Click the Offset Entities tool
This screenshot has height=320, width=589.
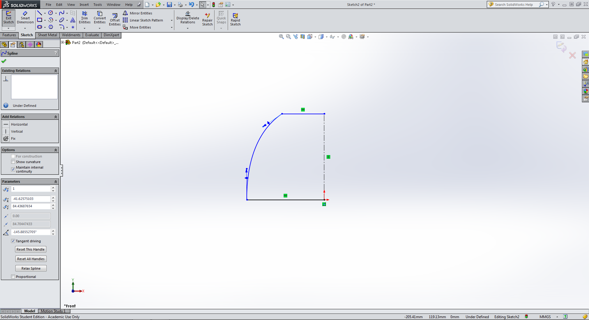click(115, 20)
